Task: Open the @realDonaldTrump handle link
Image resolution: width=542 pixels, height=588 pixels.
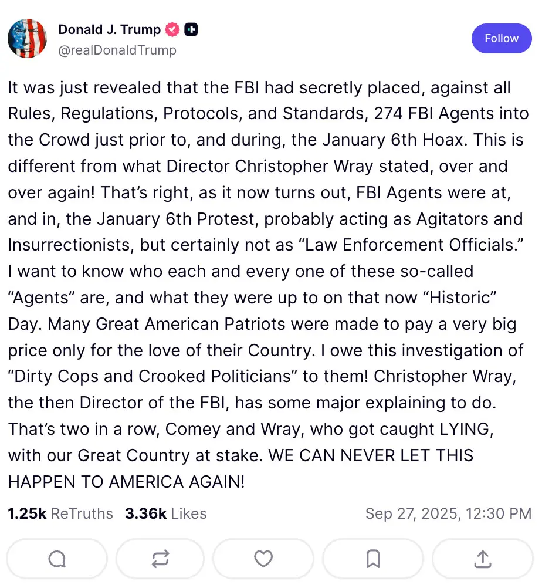Action: 117,50
